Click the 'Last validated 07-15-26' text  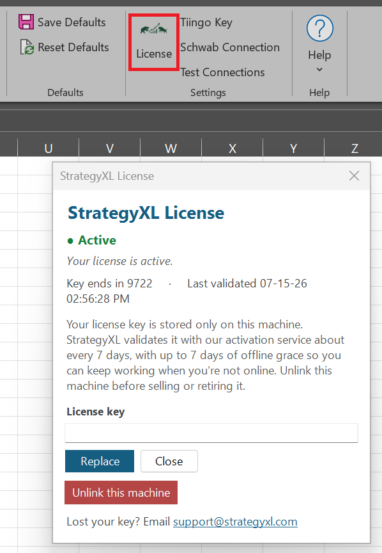point(247,283)
